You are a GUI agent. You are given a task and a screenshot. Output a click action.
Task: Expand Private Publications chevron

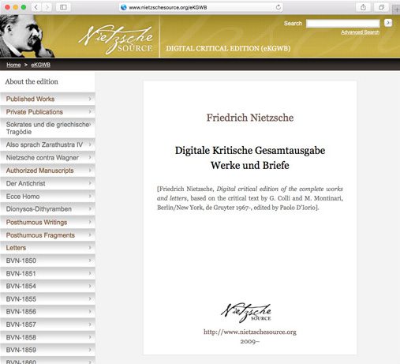(x=90, y=112)
